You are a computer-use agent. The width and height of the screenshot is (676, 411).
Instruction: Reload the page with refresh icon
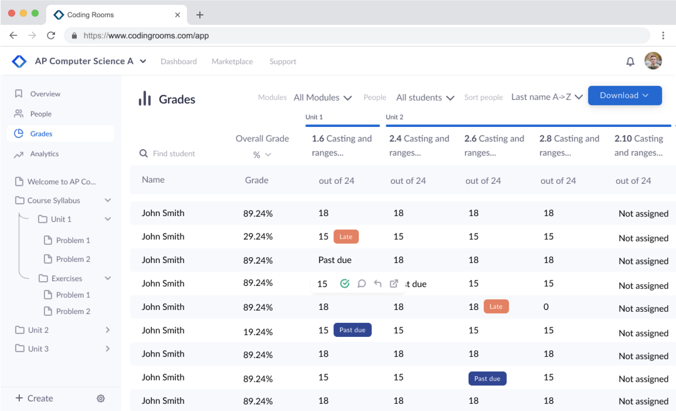(51, 35)
